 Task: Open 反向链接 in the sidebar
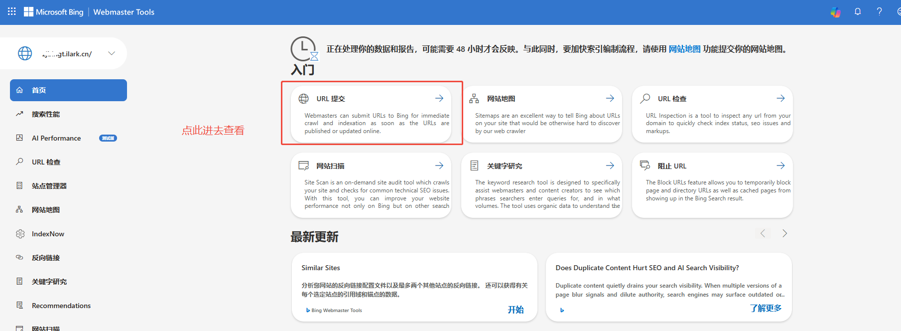point(68,258)
